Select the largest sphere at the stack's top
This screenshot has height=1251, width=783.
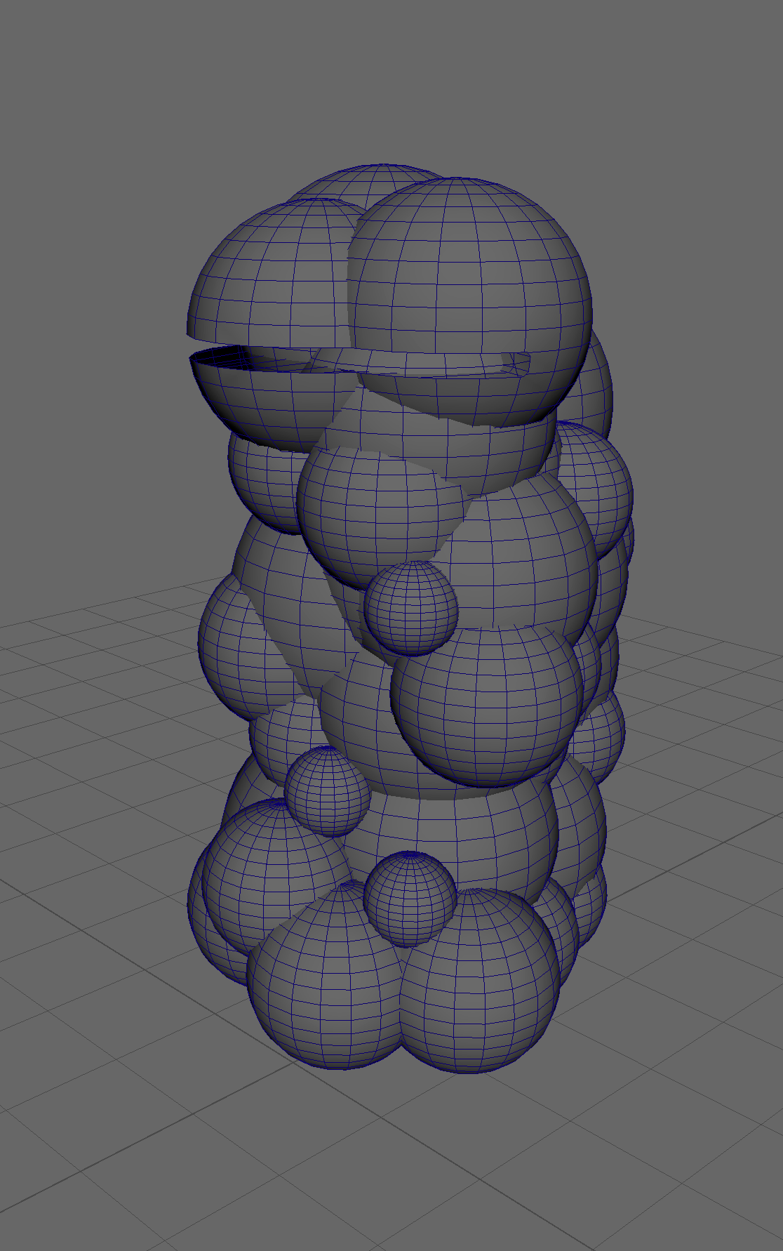coord(470,302)
